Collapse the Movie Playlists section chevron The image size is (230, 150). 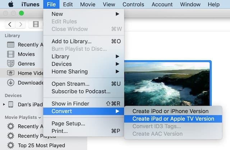(x=39, y=117)
